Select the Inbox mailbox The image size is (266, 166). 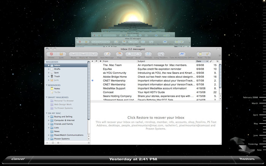pyautogui.click(x=66, y=65)
